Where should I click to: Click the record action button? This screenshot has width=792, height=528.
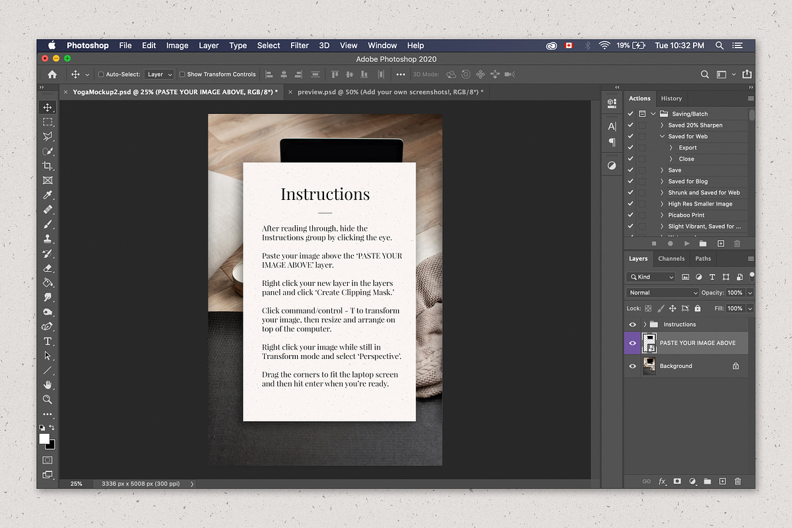[670, 244]
